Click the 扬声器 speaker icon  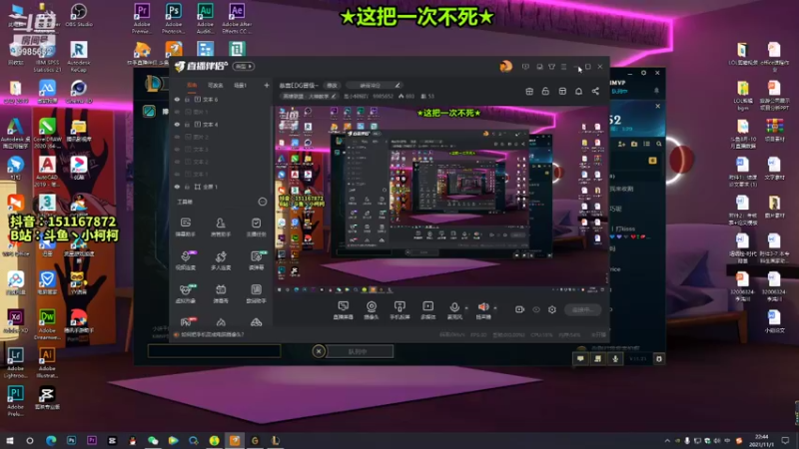point(483,309)
